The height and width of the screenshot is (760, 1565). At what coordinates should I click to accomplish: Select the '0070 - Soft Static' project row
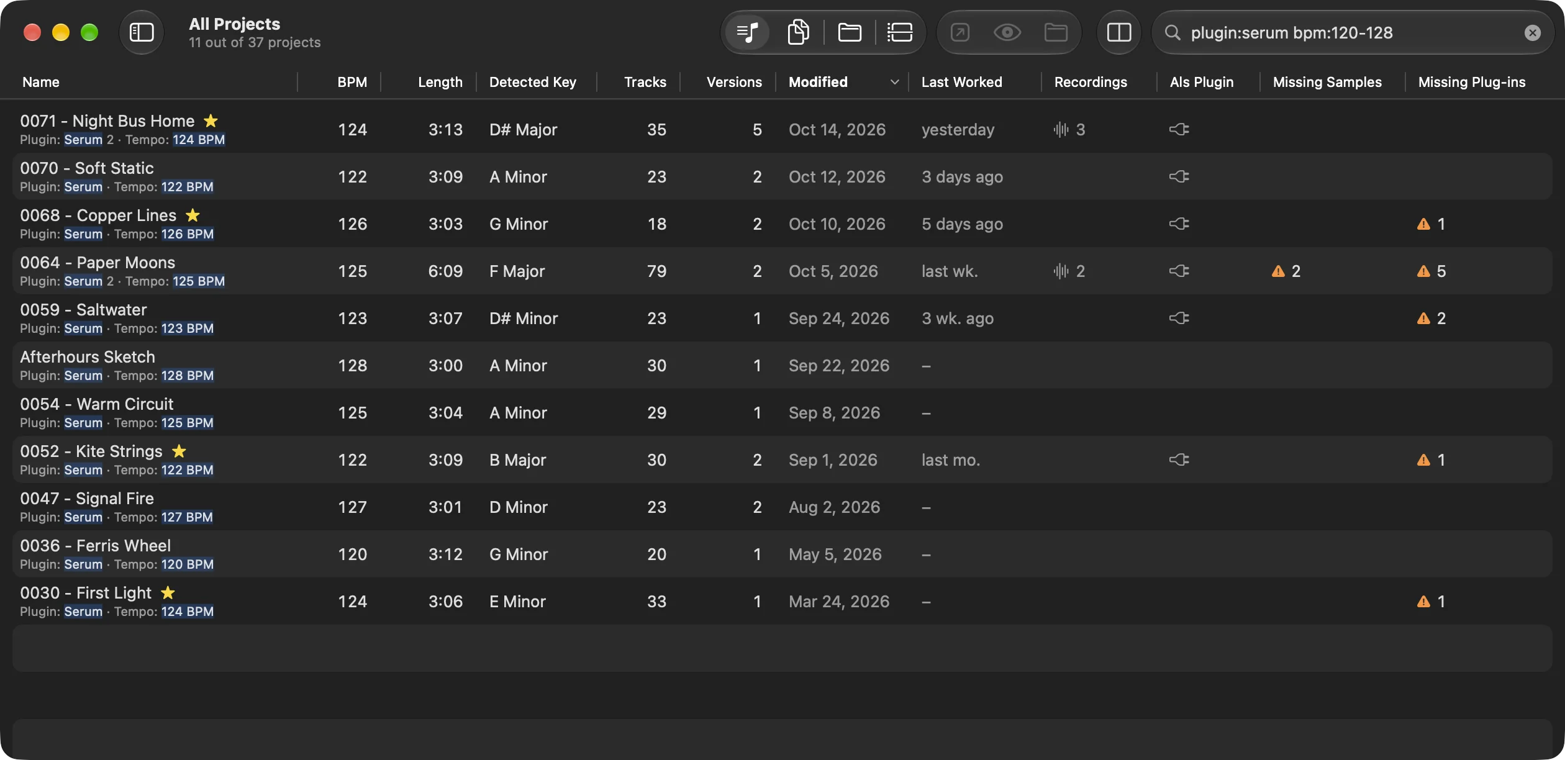click(x=782, y=177)
